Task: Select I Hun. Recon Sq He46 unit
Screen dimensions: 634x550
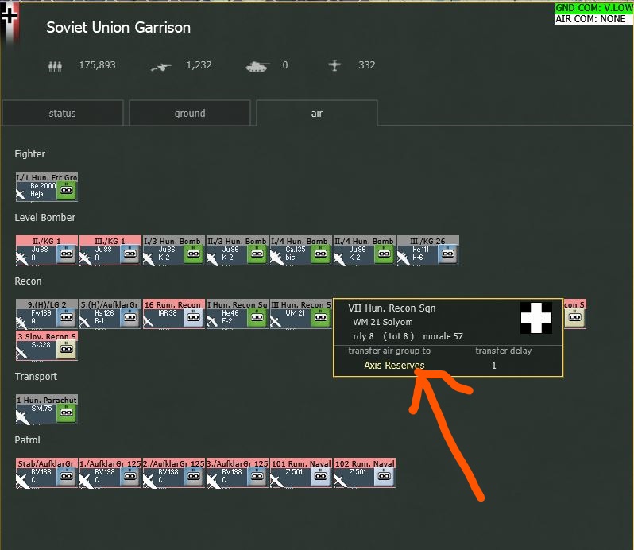Action: click(x=238, y=314)
